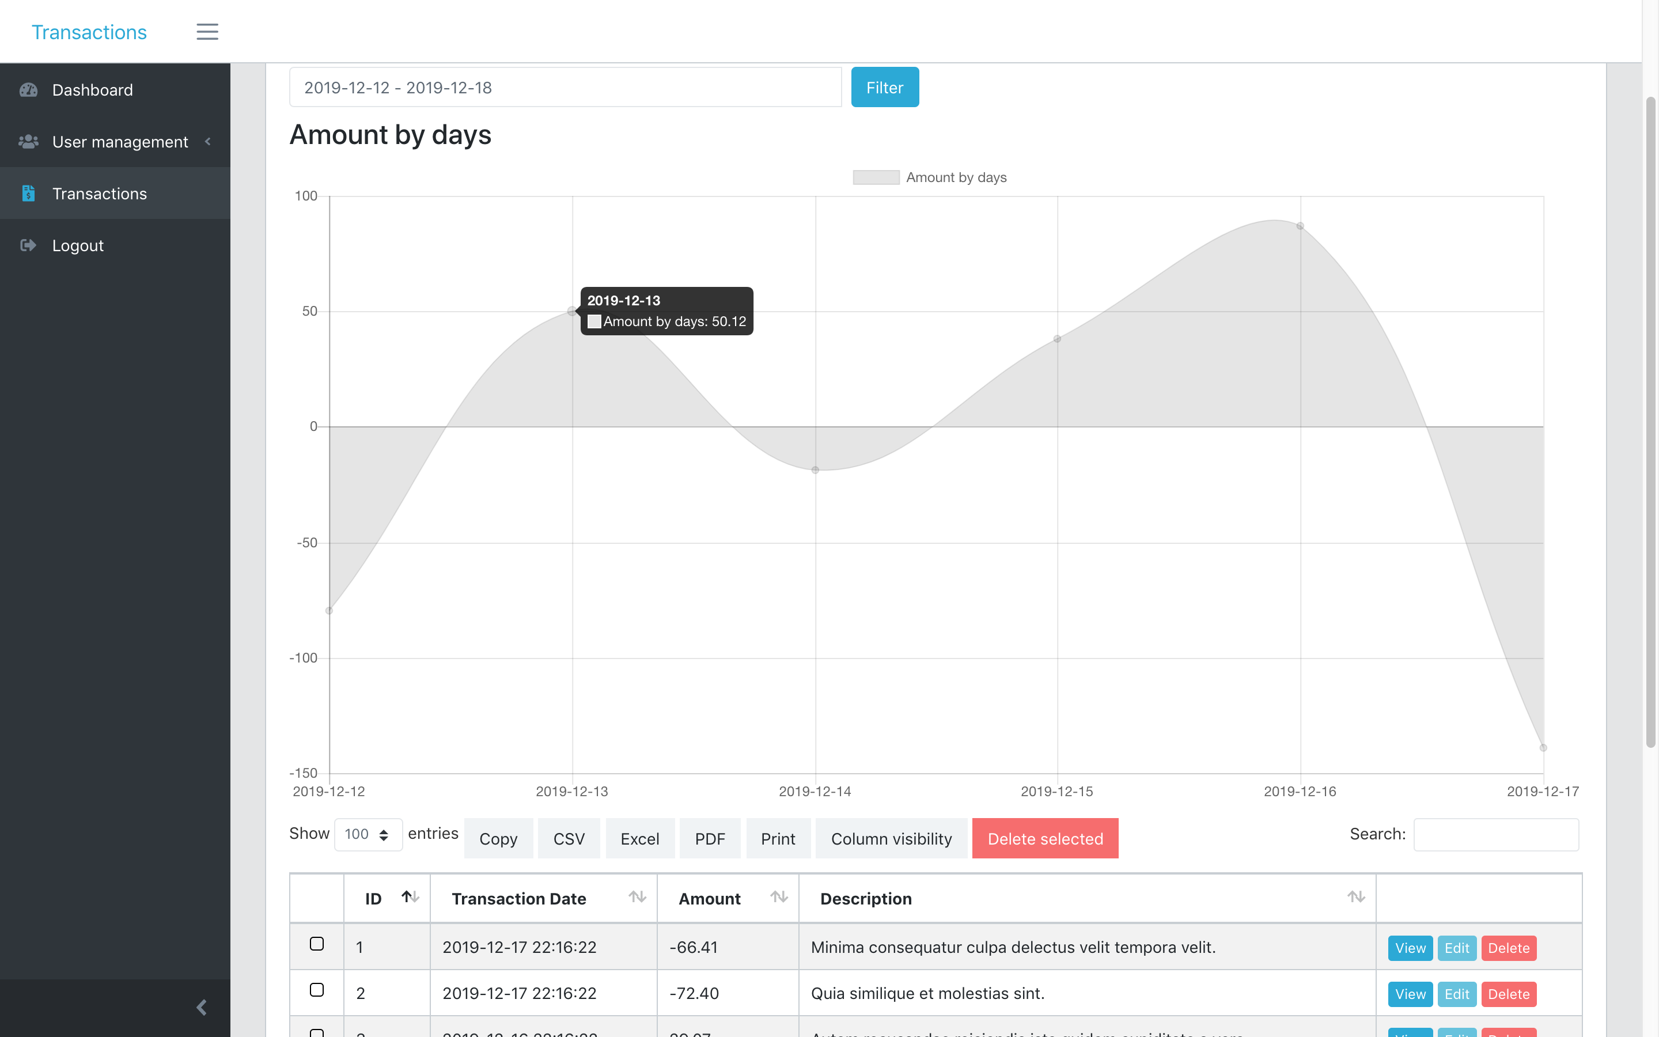1659x1037 pixels.
Task: Open the Show entries dropdown
Action: (x=368, y=834)
